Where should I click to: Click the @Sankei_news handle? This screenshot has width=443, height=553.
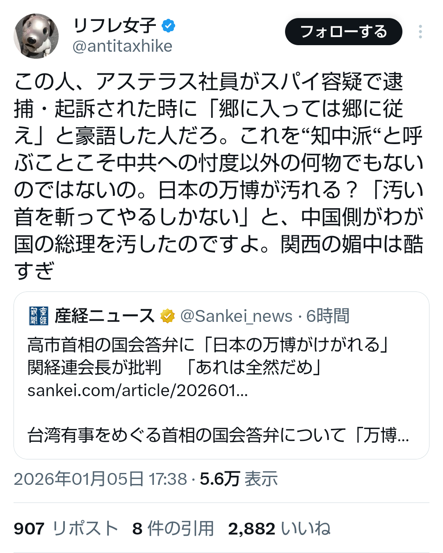(236, 316)
